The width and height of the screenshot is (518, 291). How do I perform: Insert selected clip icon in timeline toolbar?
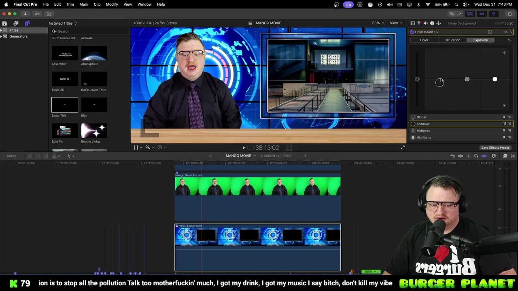click(x=38, y=156)
